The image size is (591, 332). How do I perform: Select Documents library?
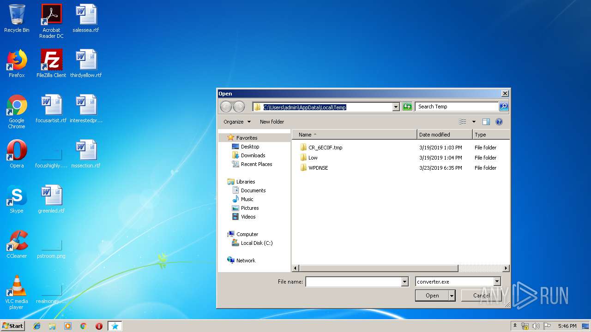click(249, 190)
